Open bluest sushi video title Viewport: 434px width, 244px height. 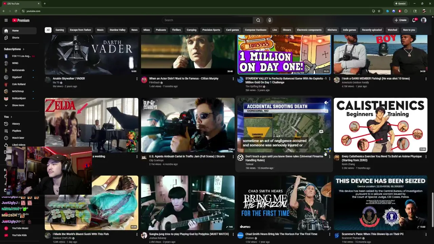[x=81, y=234]
